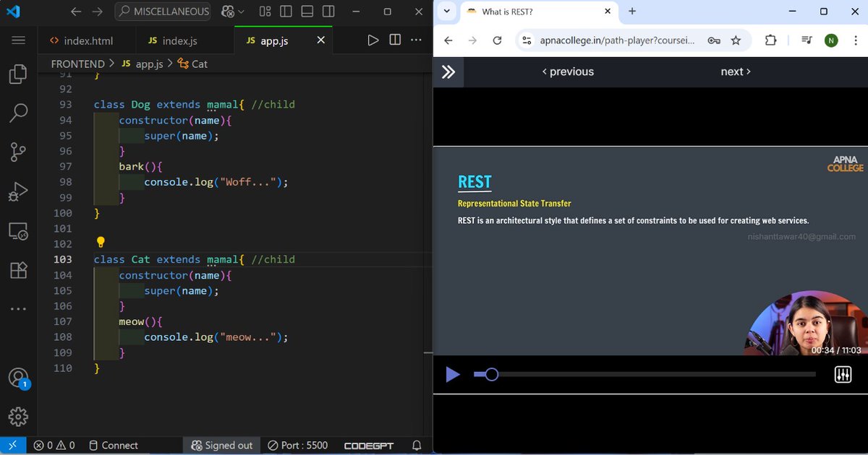Open the video player settings icon
This screenshot has width=868, height=455.
(843, 375)
